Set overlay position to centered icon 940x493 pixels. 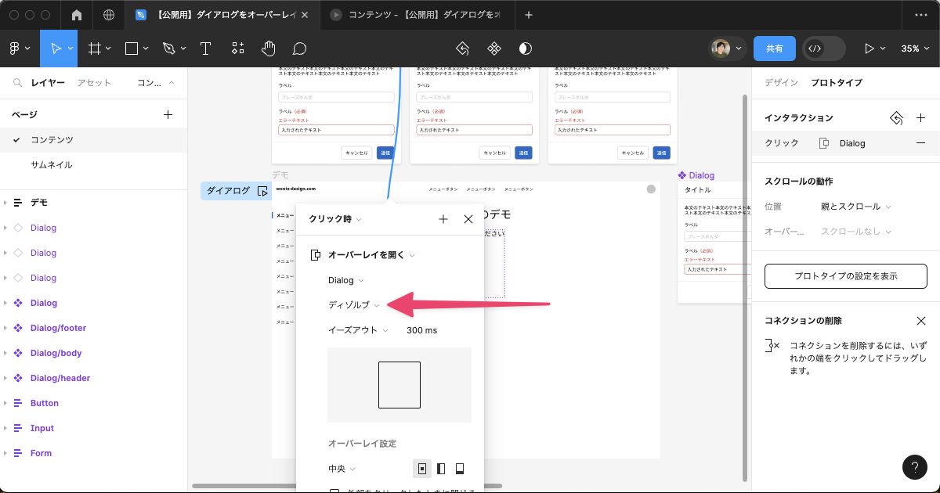tap(422, 469)
